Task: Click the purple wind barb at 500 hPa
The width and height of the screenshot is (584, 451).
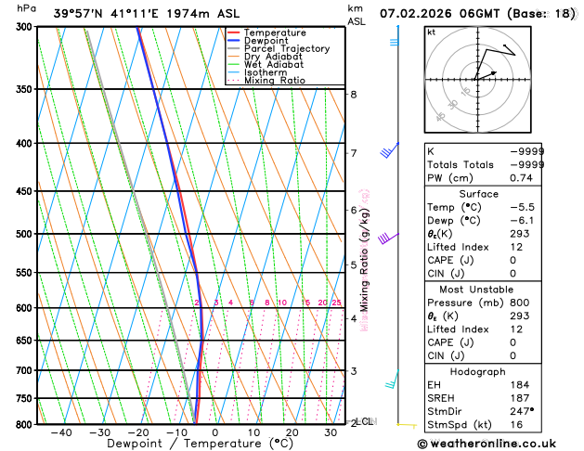Action: (x=388, y=238)
